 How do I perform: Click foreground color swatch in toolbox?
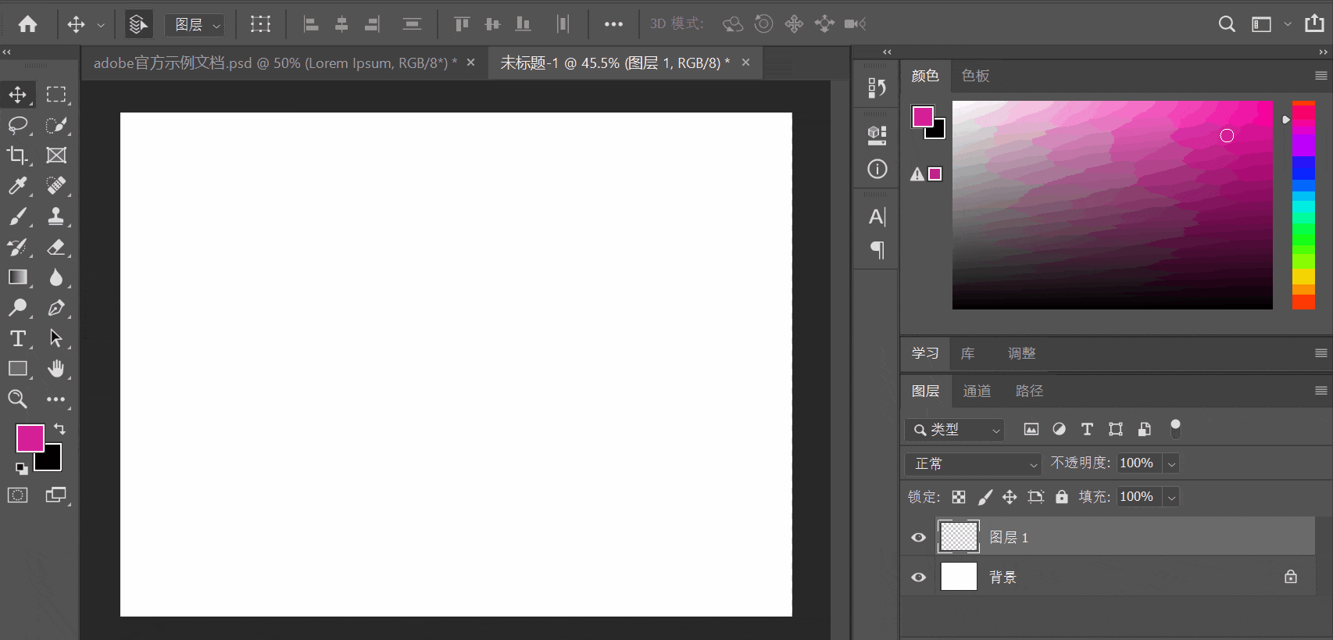point(30,438)
